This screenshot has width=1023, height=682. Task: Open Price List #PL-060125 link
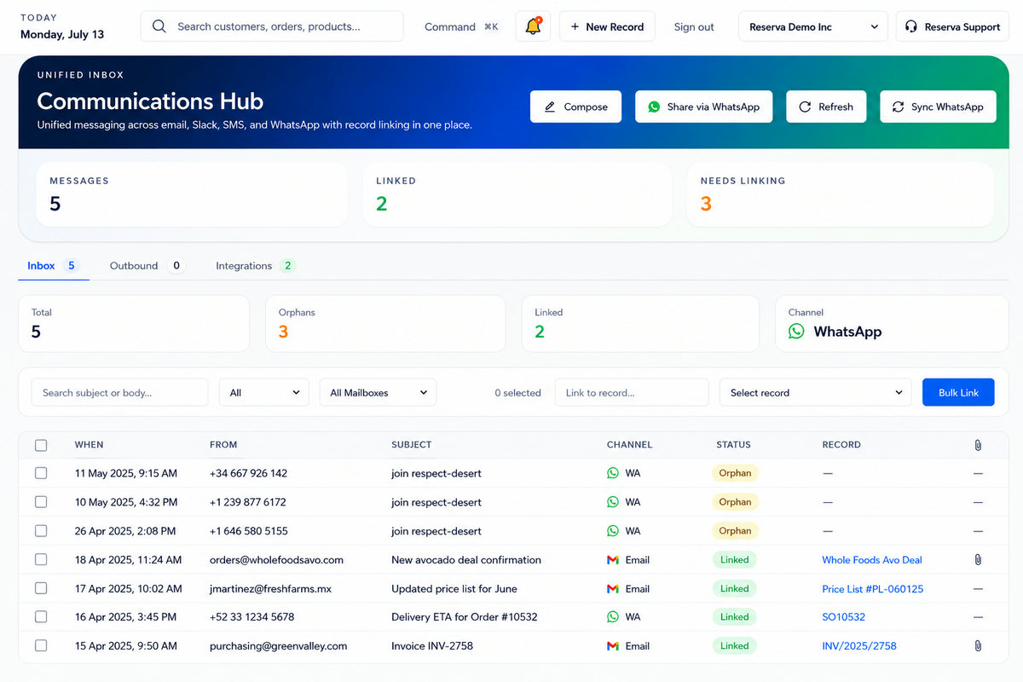[x=873, y=589]
